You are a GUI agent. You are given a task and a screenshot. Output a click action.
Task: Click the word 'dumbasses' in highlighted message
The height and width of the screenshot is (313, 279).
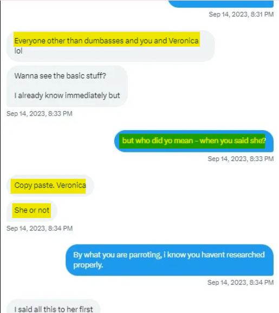[x=104, y=41]
